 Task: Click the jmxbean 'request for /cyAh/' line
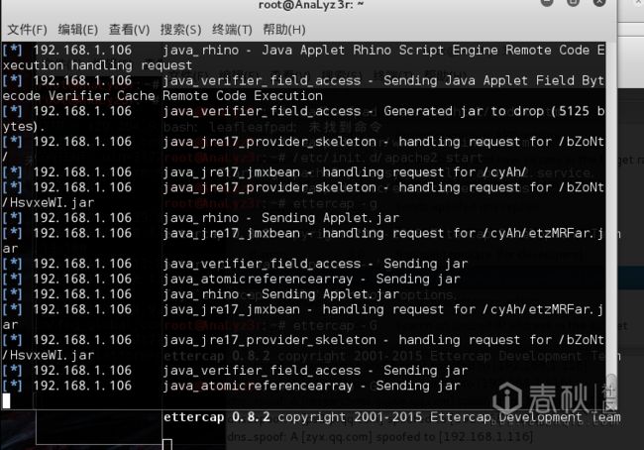[x=265, y=172]
